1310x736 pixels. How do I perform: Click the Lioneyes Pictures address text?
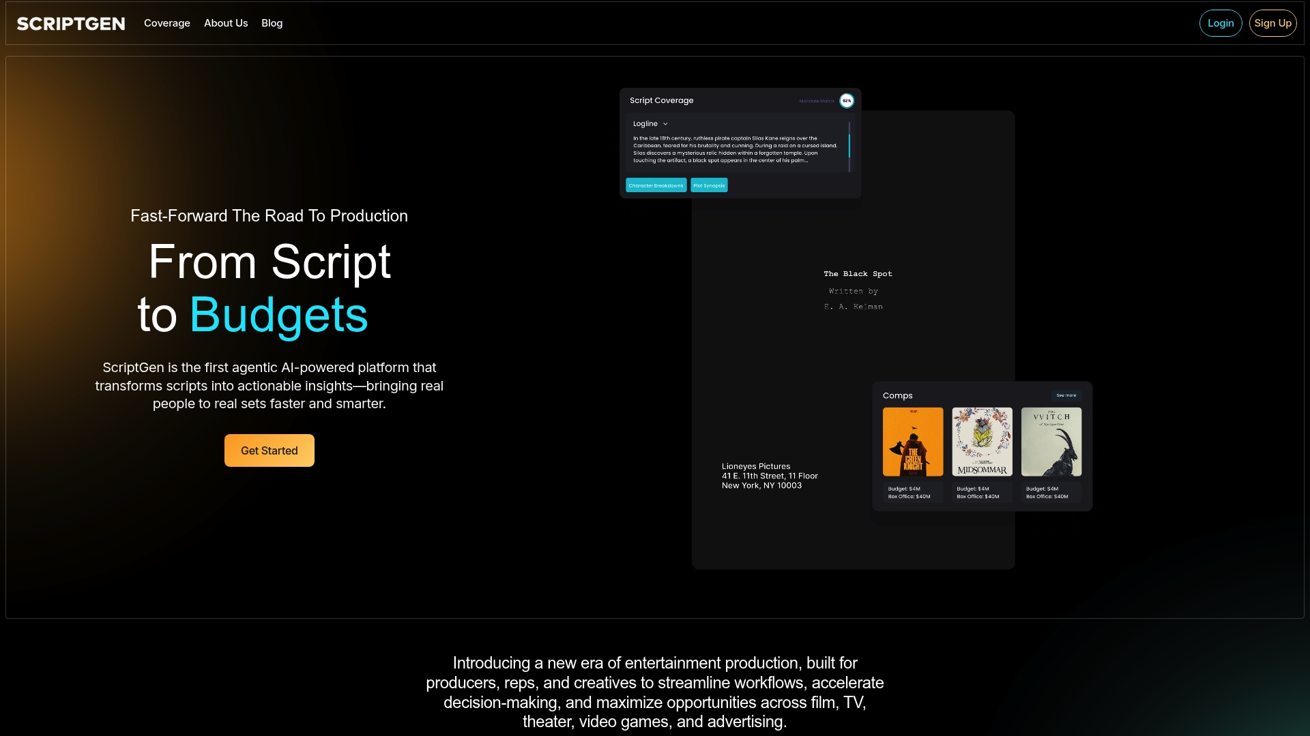tap(770, 476)
